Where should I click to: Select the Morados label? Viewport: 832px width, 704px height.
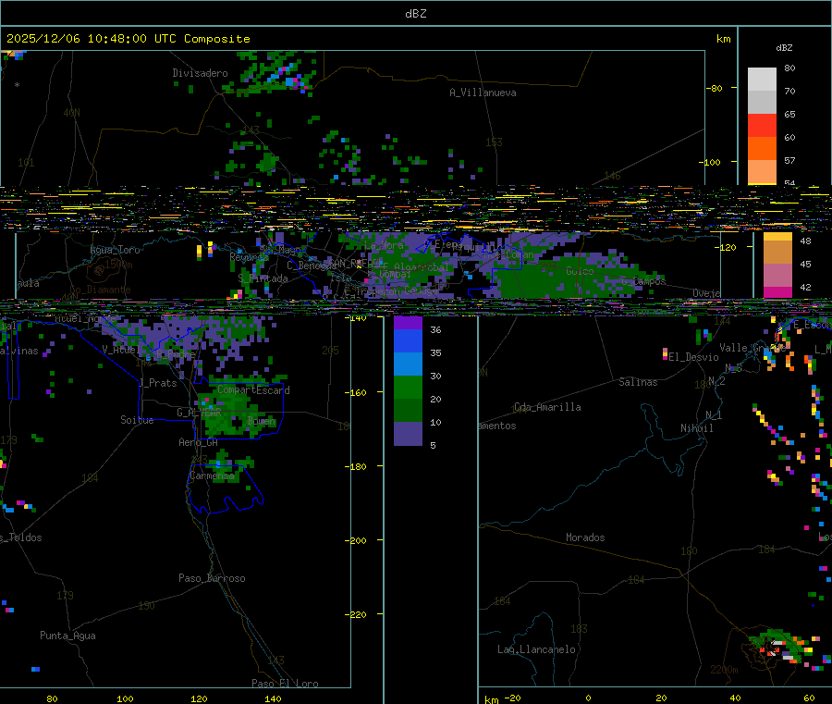point(585,537)
